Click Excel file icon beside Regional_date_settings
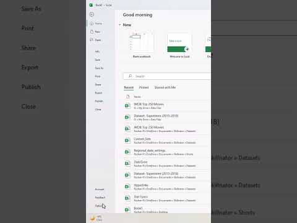Screen dimensions: 297x223 click(127, 152)
